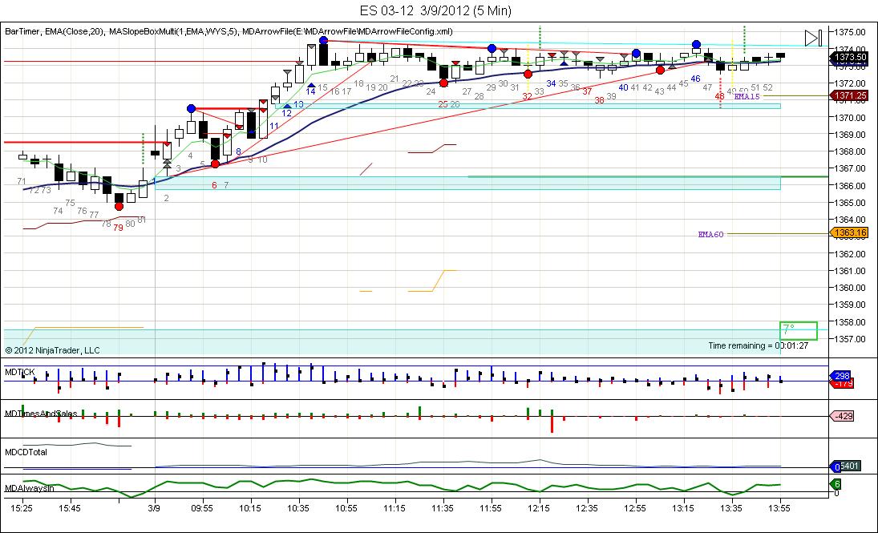Click the 1366.00 price axis label

(x=850, y=185)
